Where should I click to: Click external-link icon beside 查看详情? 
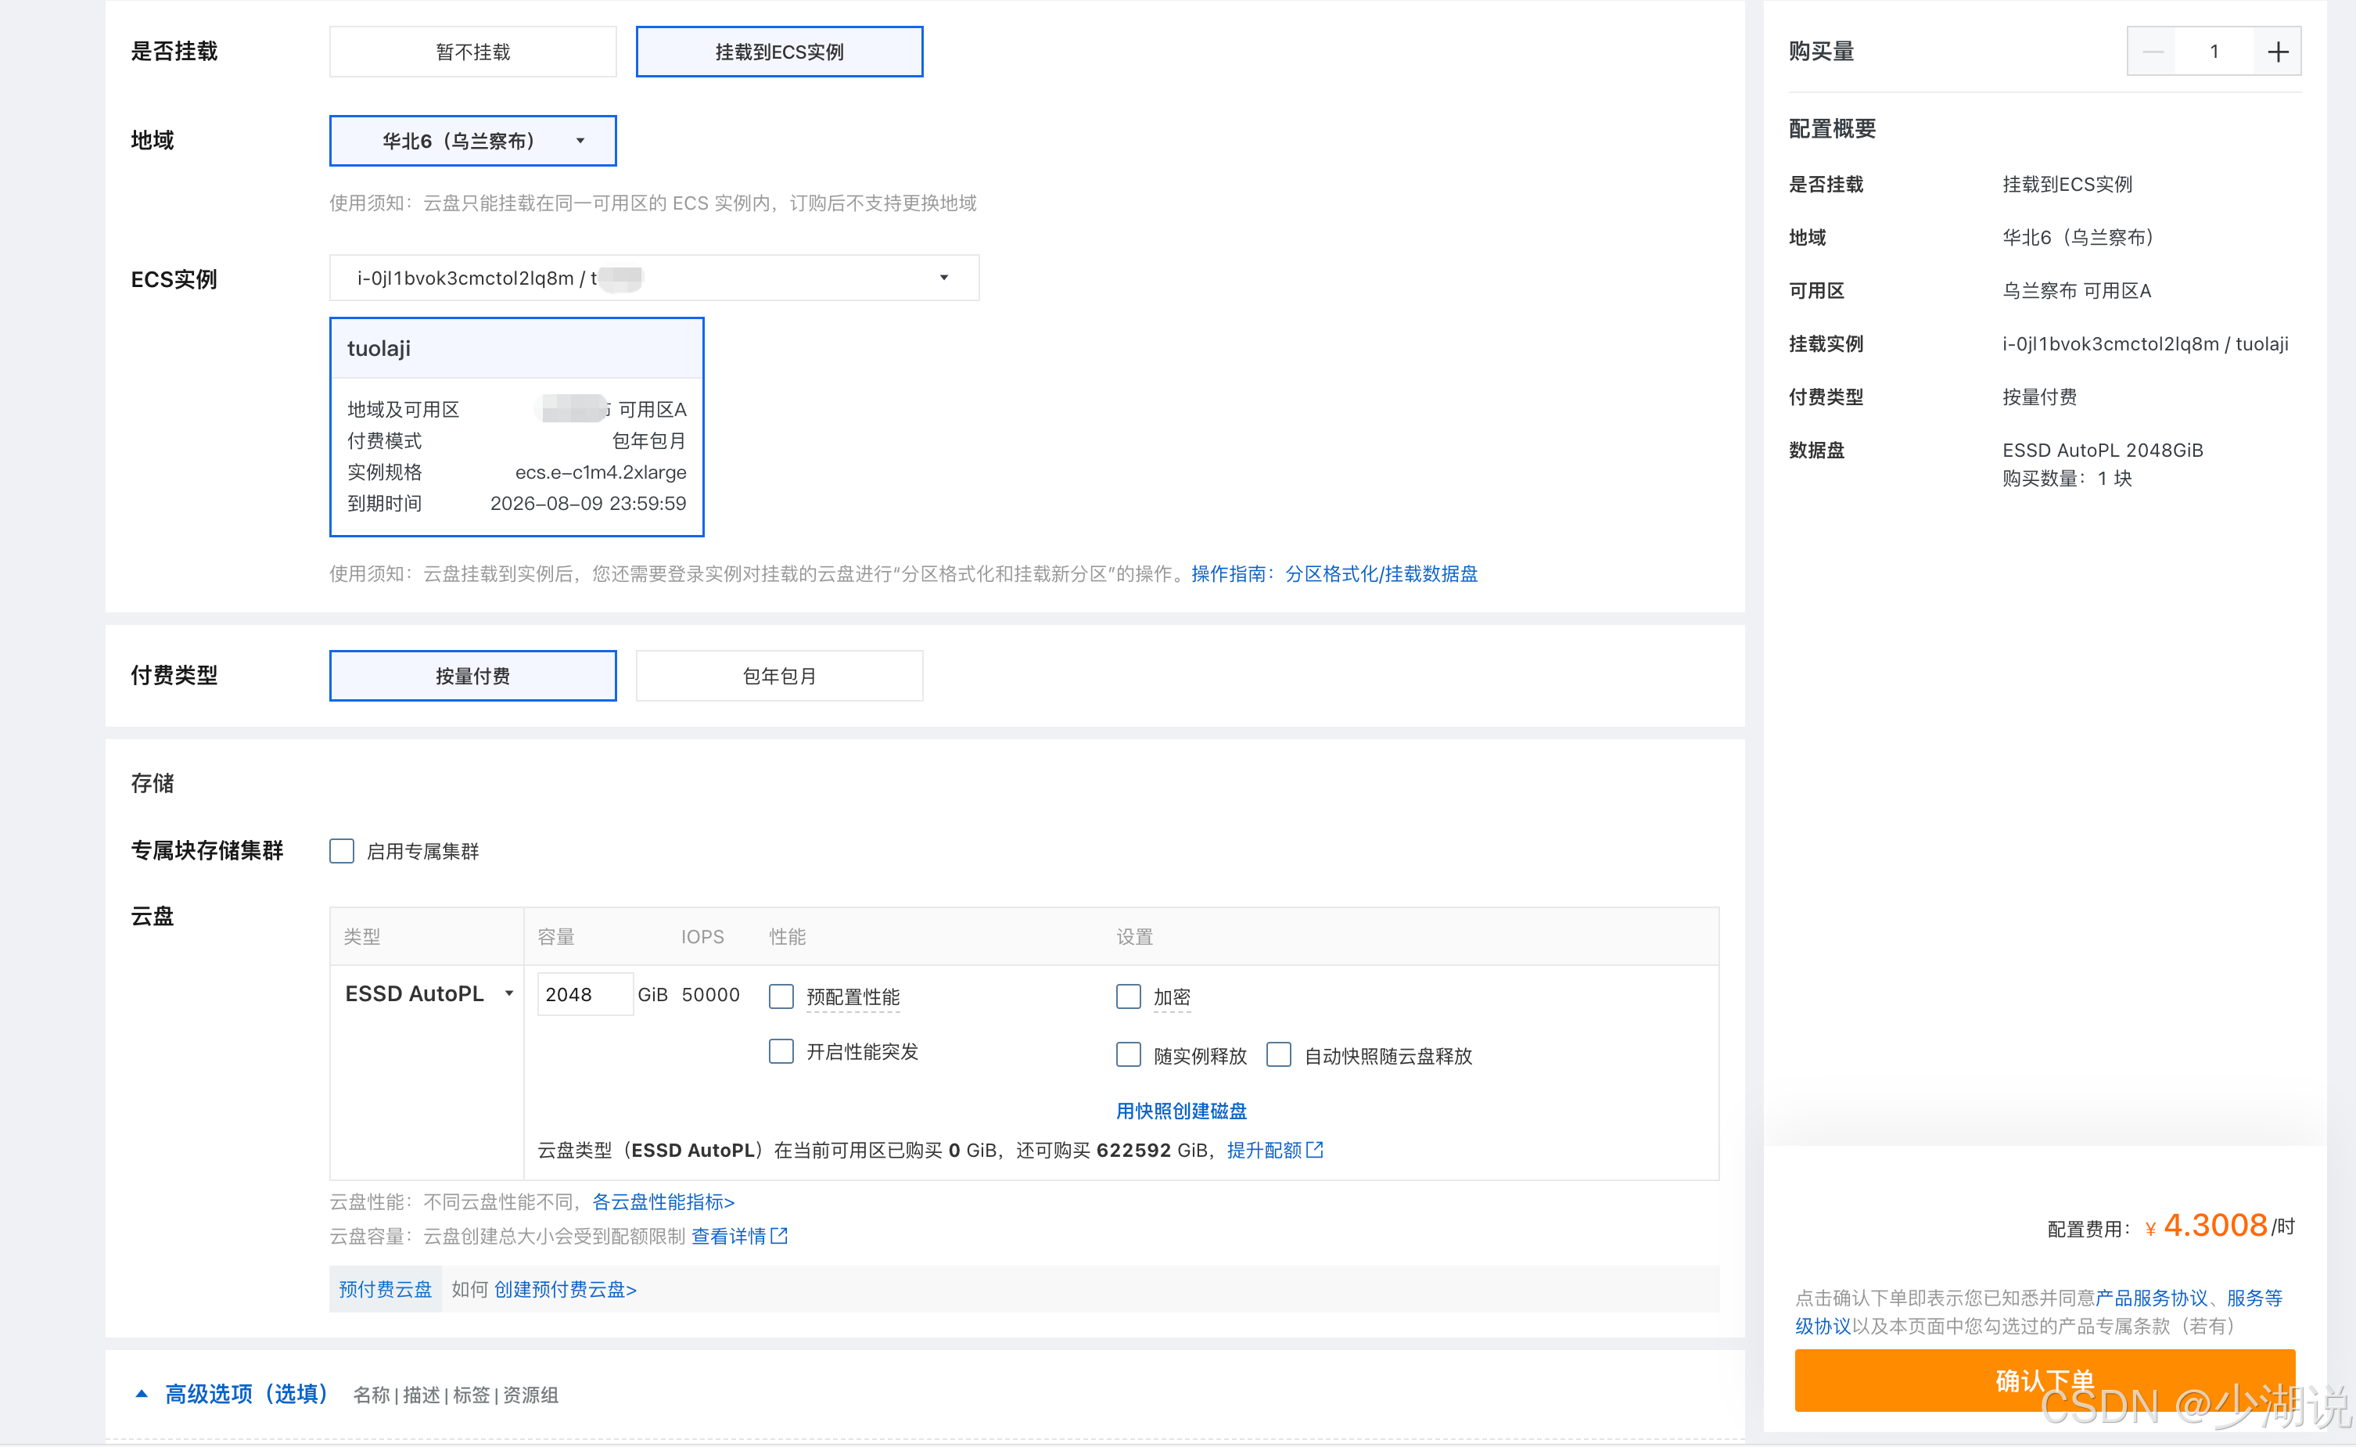(779, 1236)
